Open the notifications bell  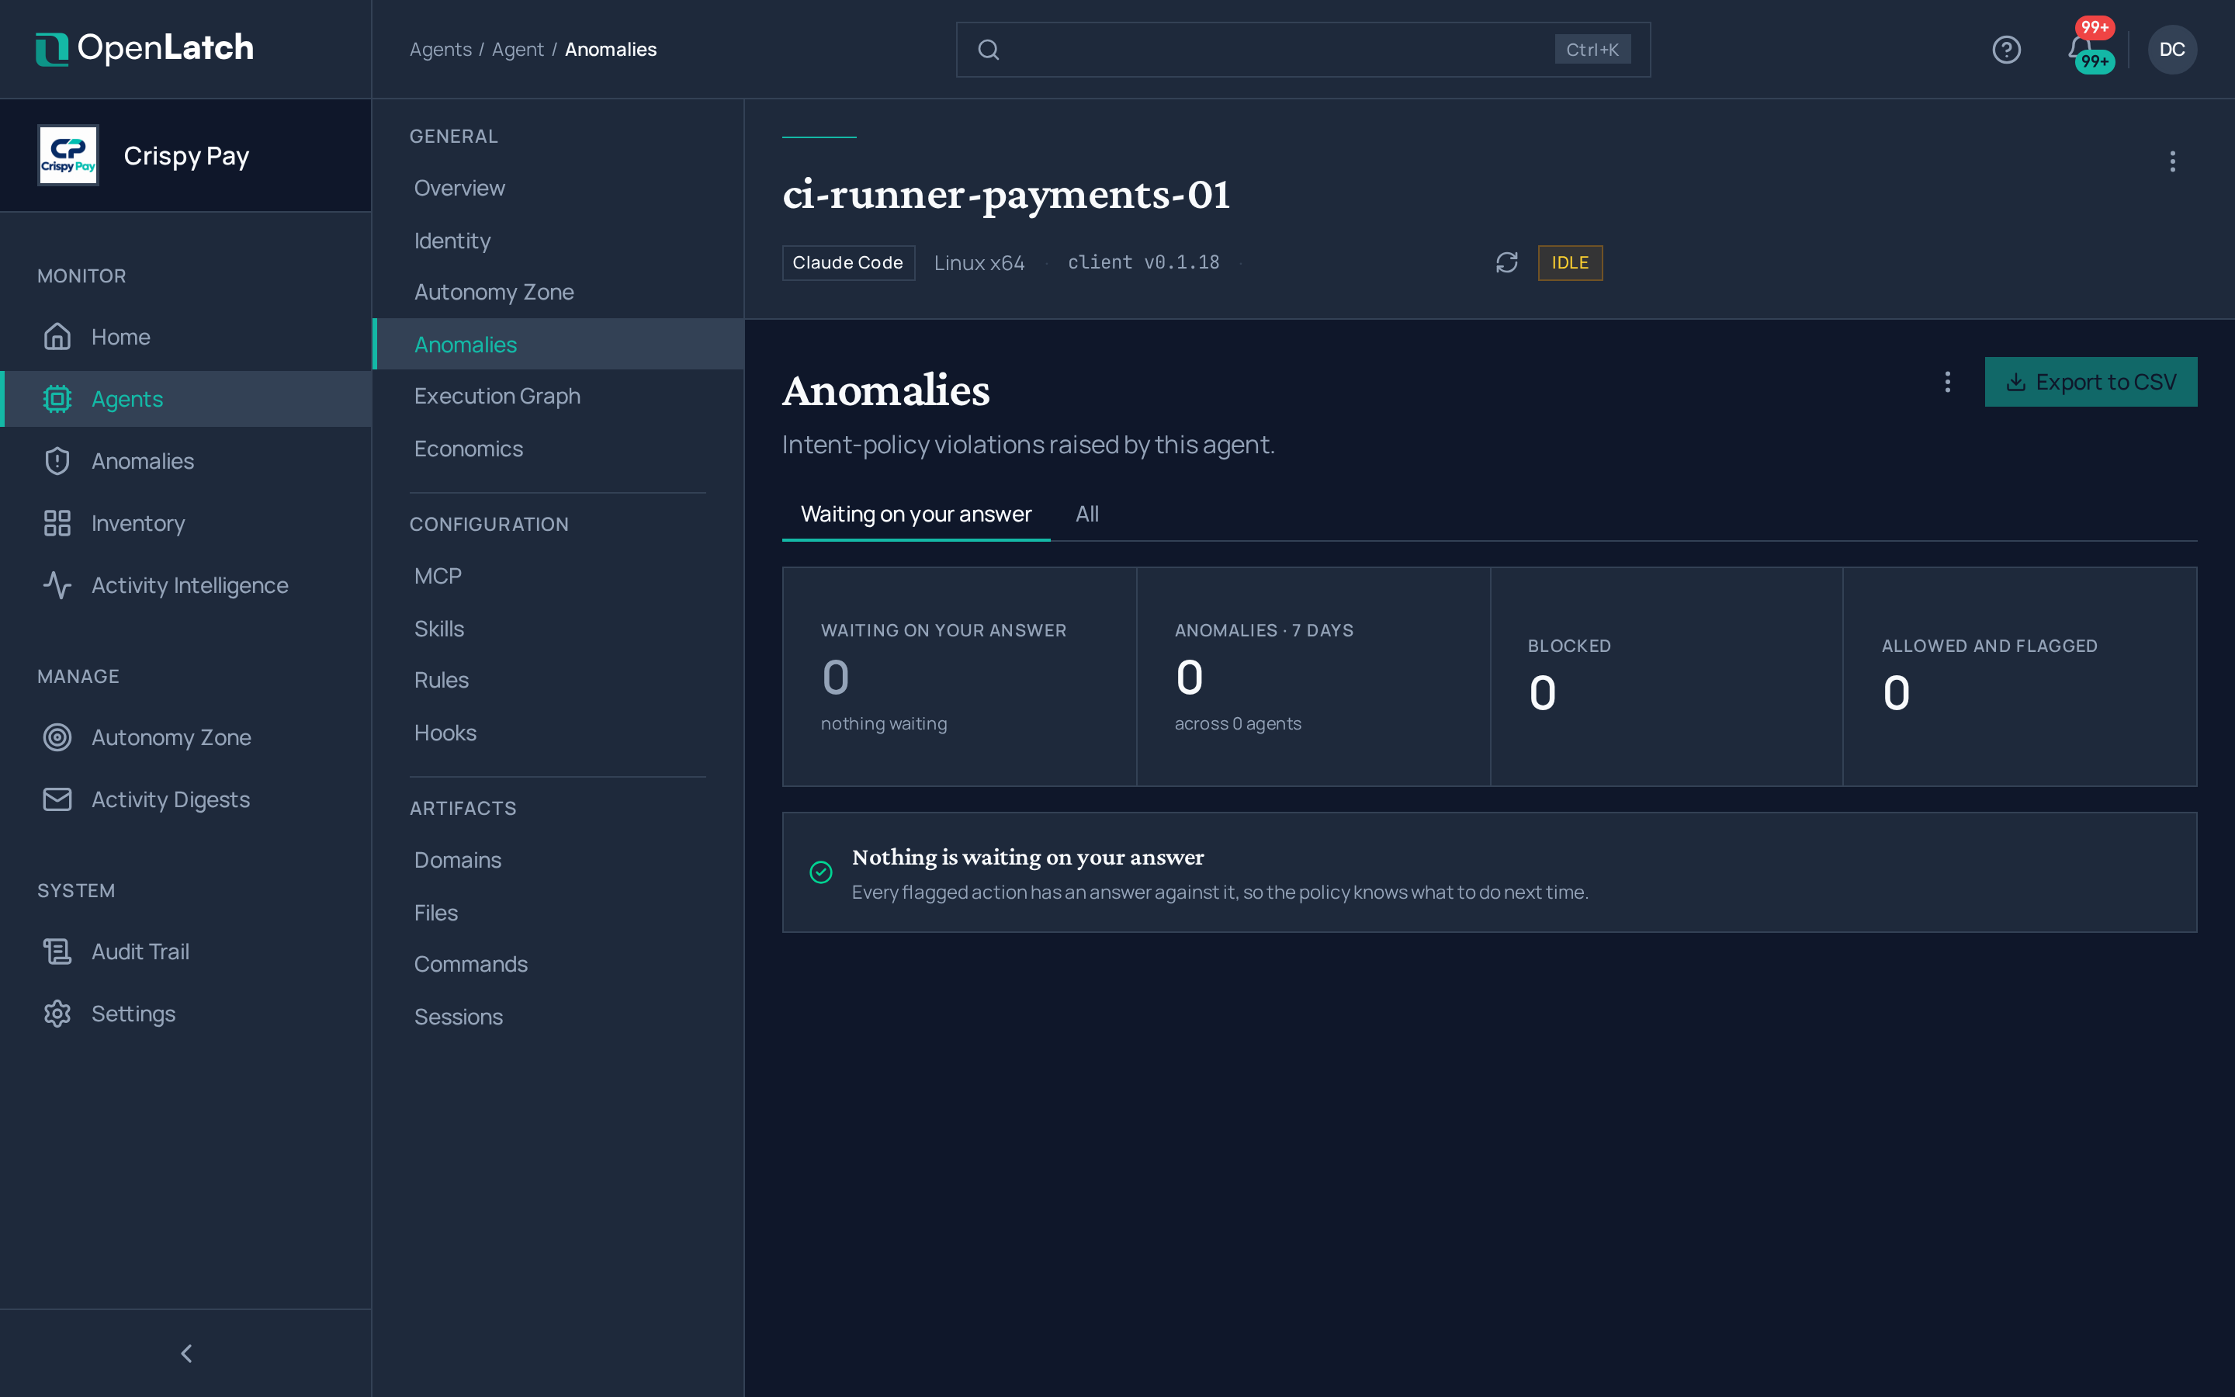pyautogui.click(x=2081, y=49)
